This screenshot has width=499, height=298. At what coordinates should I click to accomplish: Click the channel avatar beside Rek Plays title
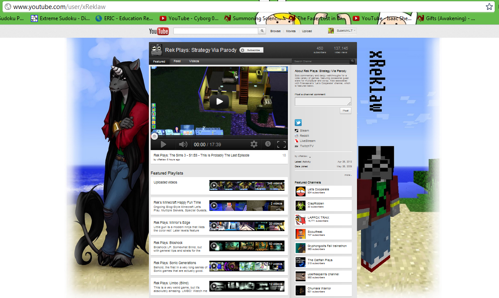click(x=156, y=50)
